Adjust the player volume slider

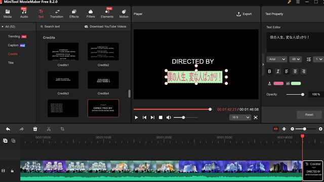tap(186, 117)
